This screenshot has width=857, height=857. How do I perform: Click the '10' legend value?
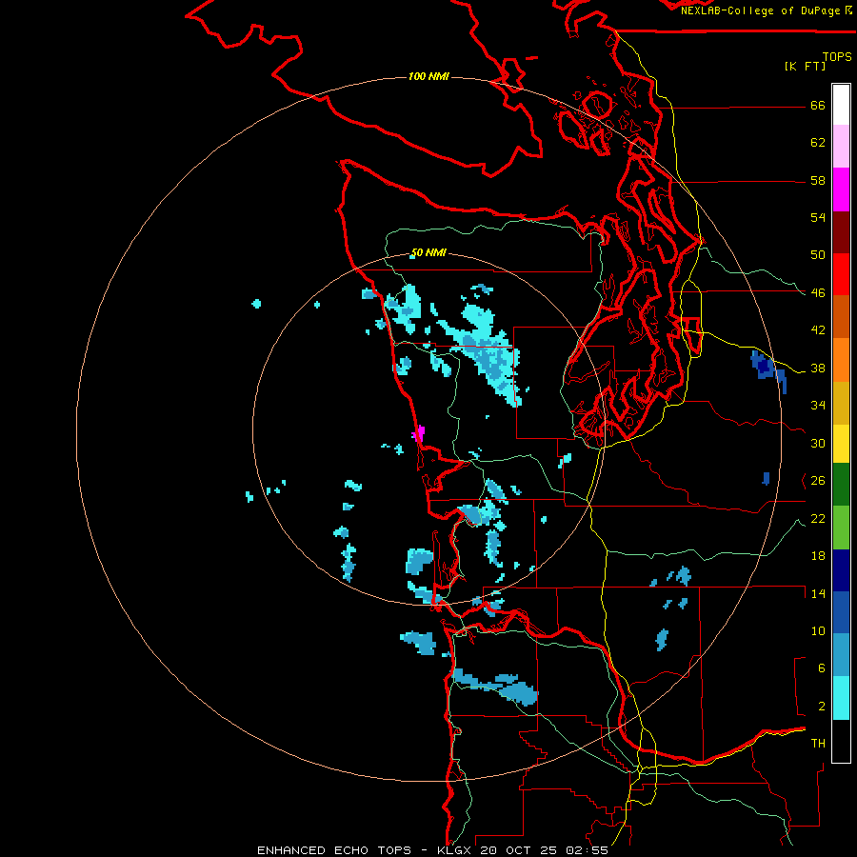[x=818, y=631]
